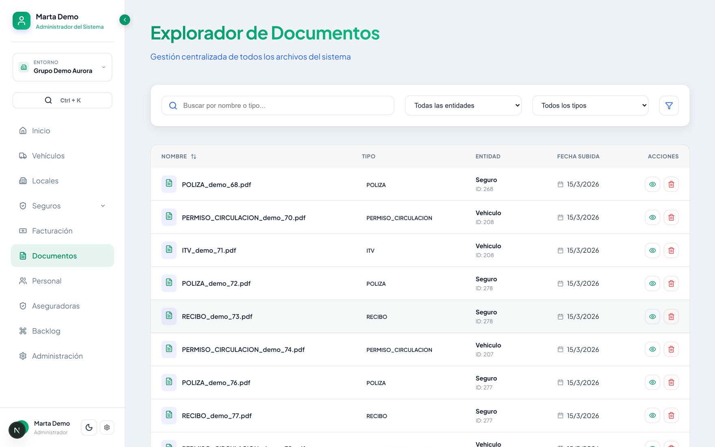The width and height of the screenshot is (715, 447).
Task: Click the building icon in the Entorno selector
Action: pos(24,67)
